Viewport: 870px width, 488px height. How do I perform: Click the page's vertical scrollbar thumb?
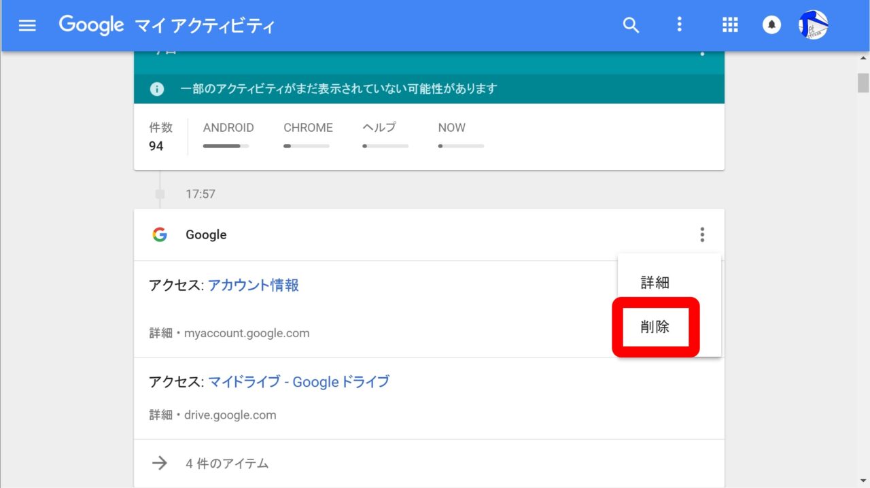(863, 82)
